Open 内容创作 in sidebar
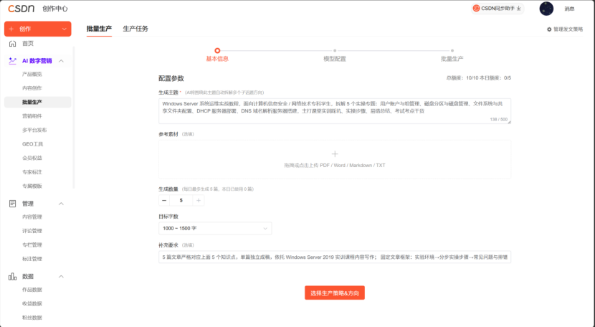The width and height of the screenshot is (595, 327). [x=32, y=88]
